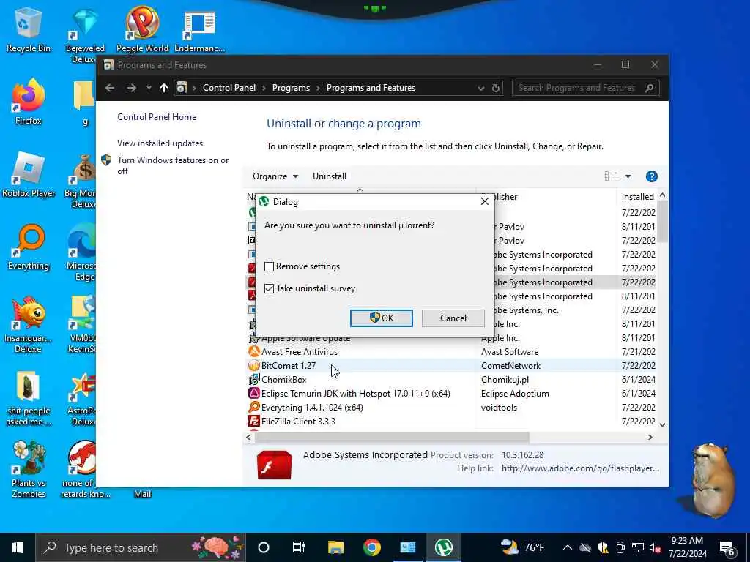Click the muted volume tray icon
Viewport: 750px width, 562px height.
point(656,547)
